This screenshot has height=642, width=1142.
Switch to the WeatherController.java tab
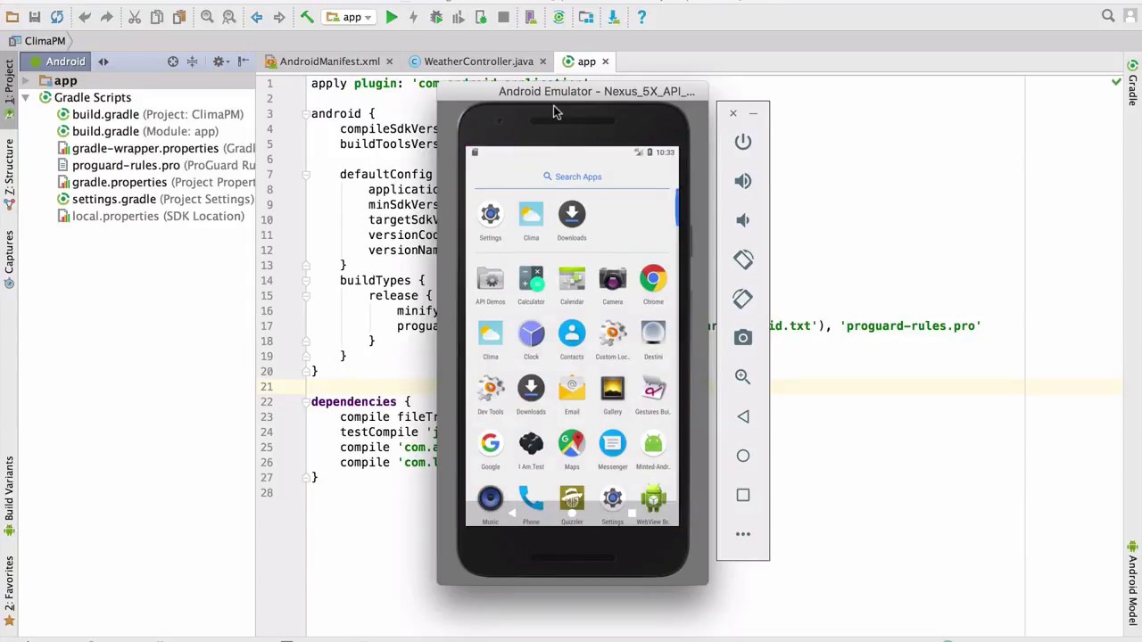[478, 62]
